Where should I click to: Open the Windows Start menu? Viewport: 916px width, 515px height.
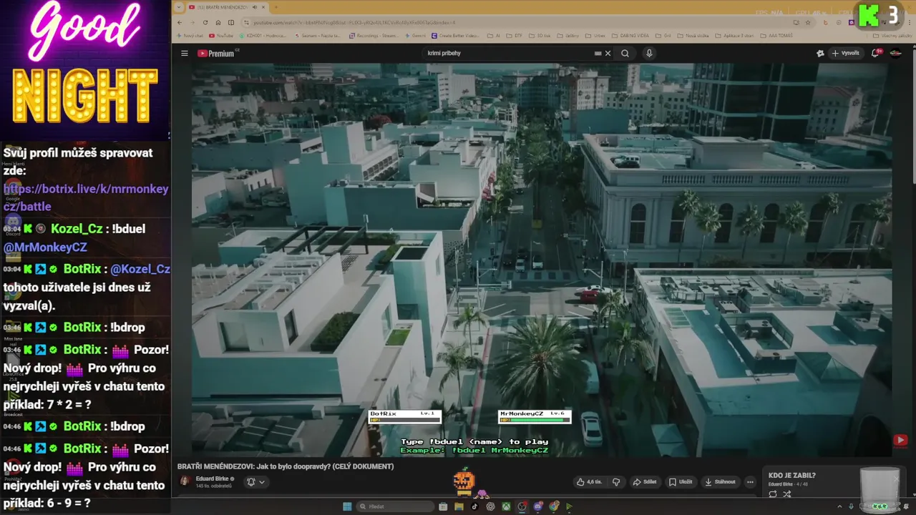click(347, 506)
